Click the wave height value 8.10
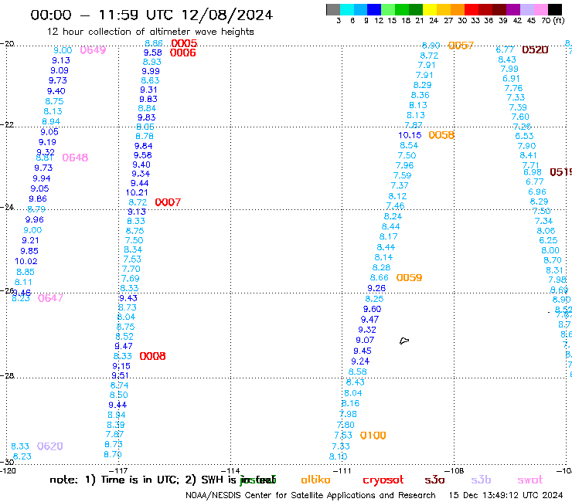 (x=338, y=456)
